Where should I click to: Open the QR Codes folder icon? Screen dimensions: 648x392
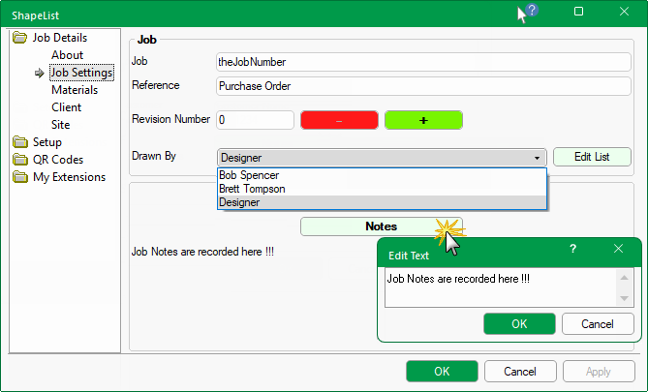click(19, 160)
